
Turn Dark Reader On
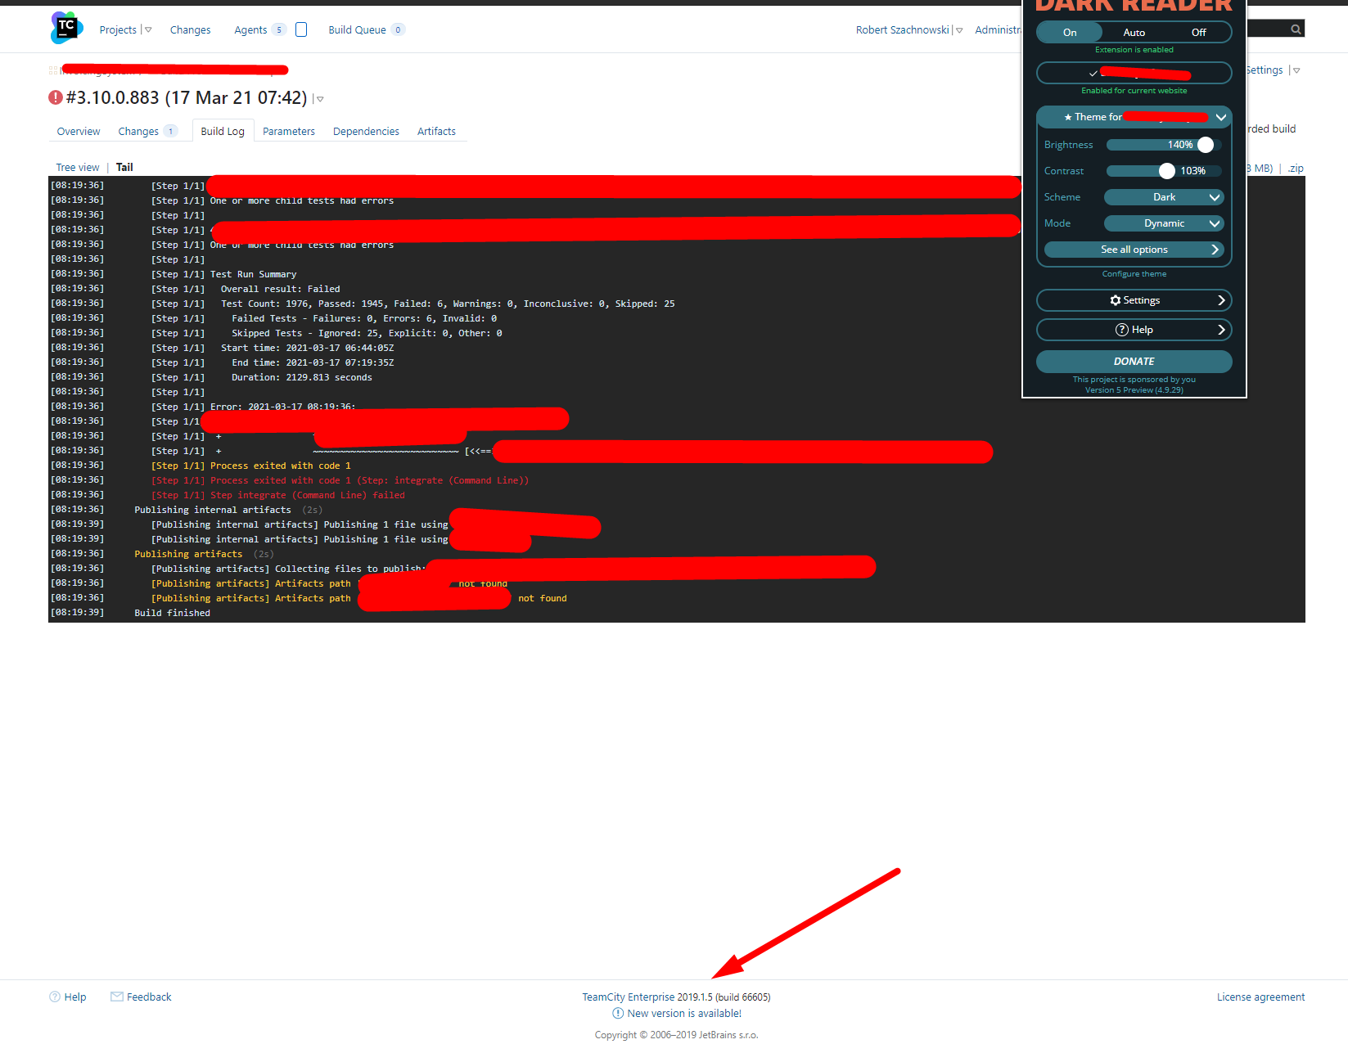click(1069, 32)
